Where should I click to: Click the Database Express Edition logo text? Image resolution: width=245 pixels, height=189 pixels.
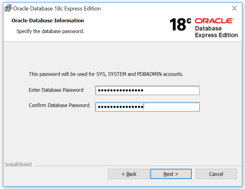coord(216,32)
